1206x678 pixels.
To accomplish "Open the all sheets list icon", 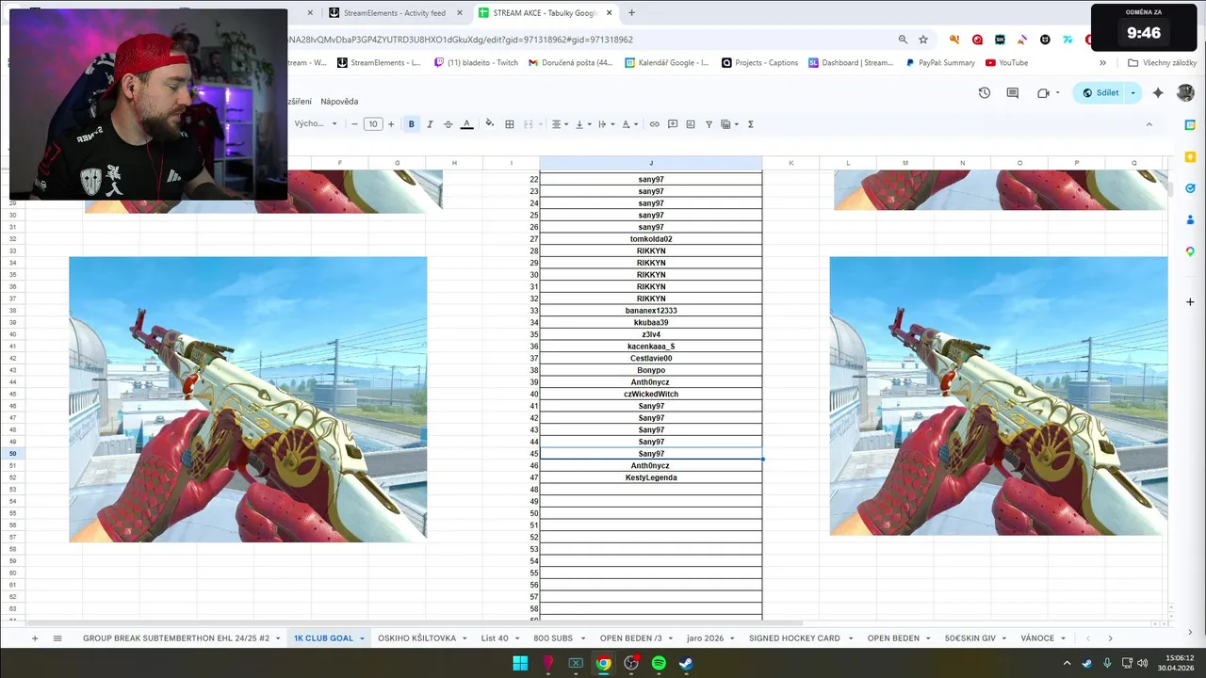I will (x=57, y=638).
